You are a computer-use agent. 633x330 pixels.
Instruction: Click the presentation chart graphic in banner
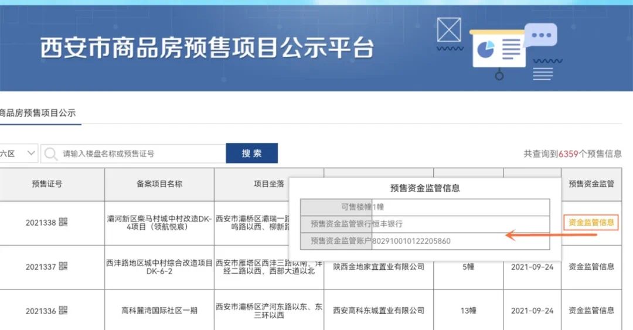[499, 54]
